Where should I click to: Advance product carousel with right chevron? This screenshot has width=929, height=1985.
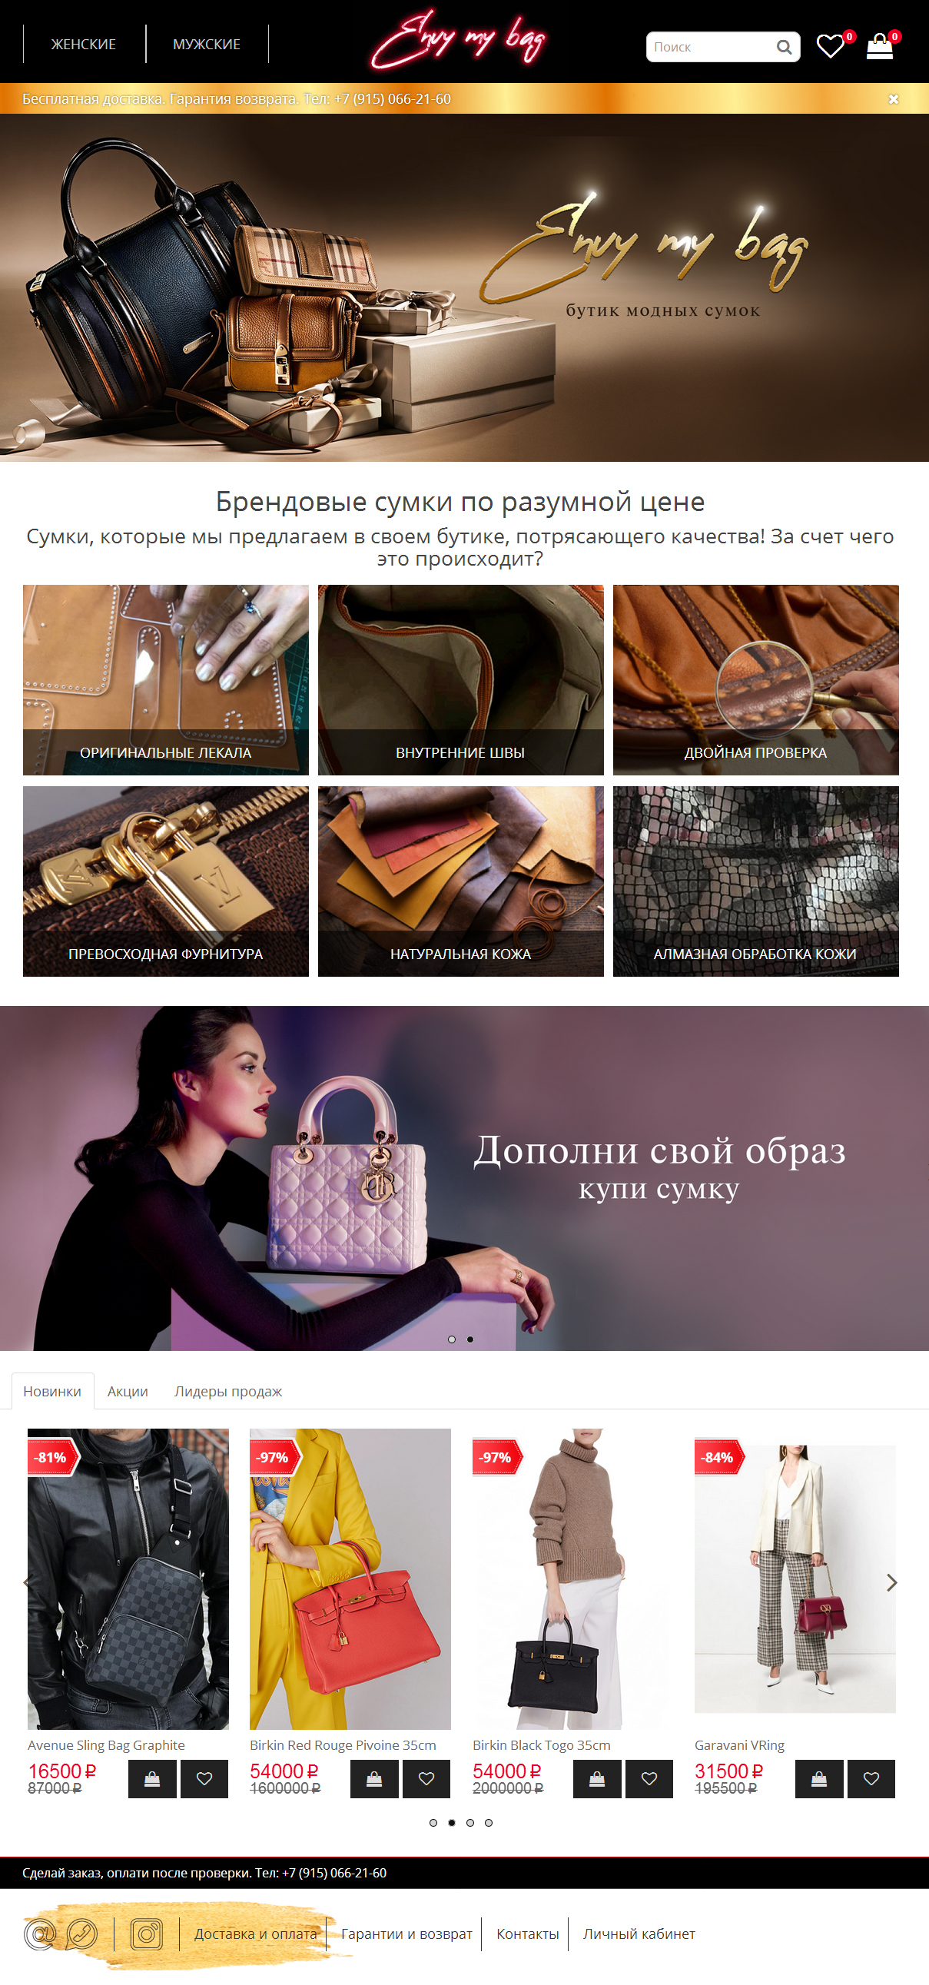(x=891, y=1583)
